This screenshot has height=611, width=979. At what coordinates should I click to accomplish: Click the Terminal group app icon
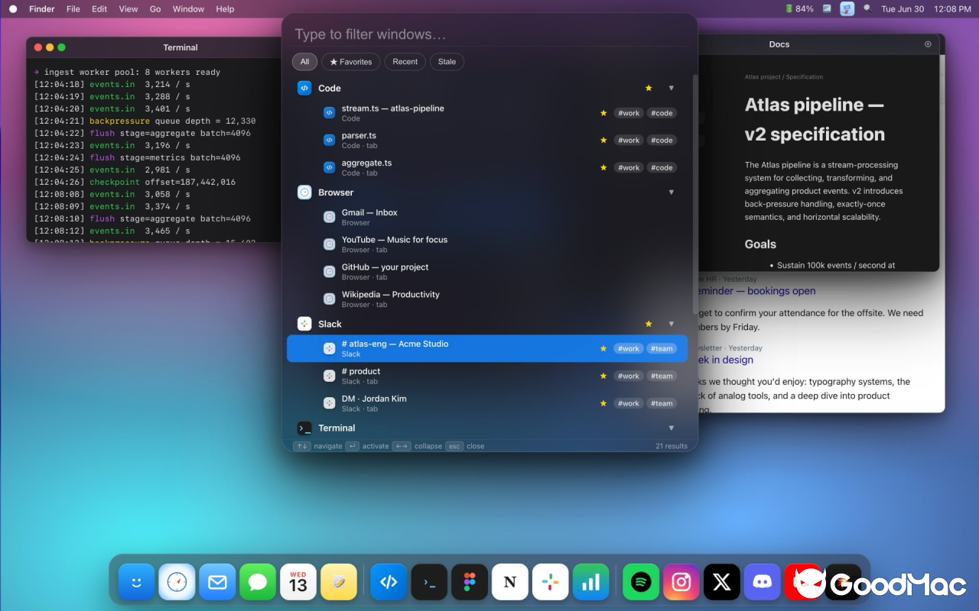pos(304,428)
